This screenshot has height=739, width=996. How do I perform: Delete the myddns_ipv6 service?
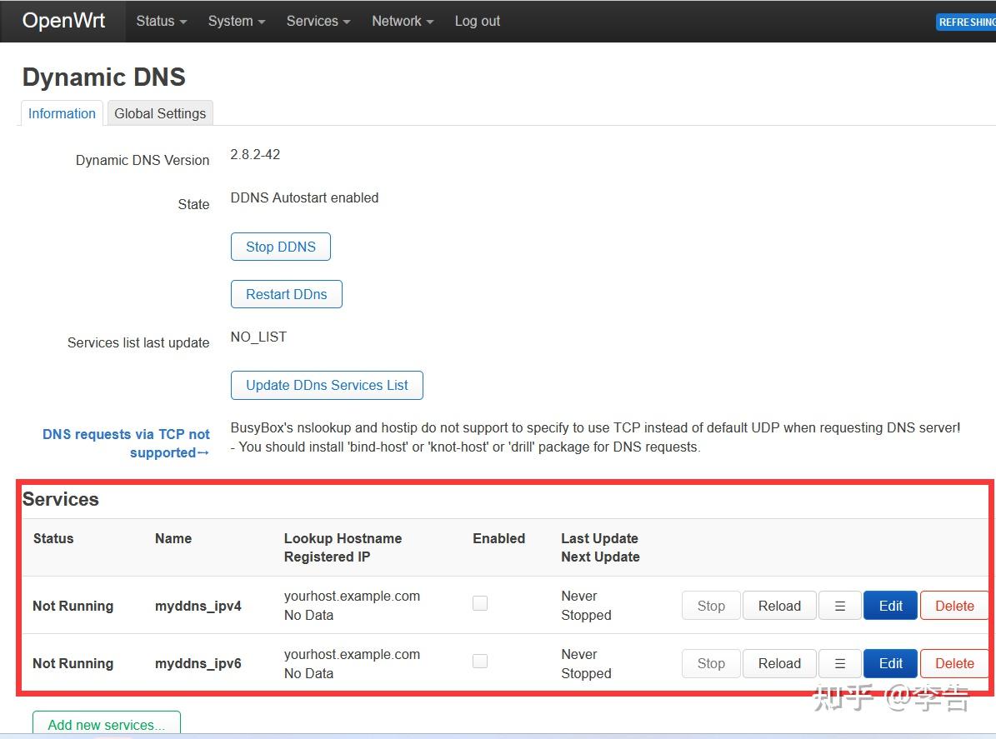(955, 663)
